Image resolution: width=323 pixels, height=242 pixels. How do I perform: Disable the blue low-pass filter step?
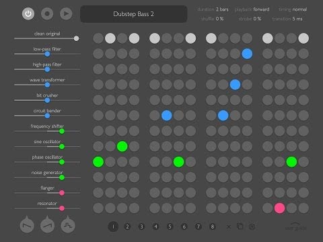click(x=247, y=54)
